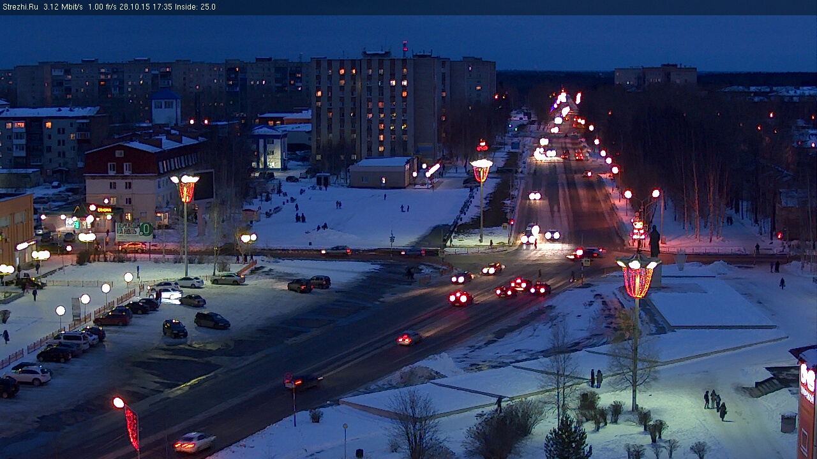Click the "Strezhi.Ru" overlay text
This screenshot has width=817, height=459.
click(x=20, y=7)
